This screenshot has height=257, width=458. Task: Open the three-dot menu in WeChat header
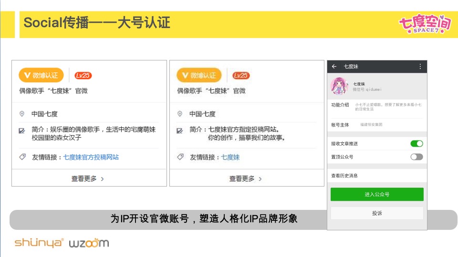[x=420, y=67]
